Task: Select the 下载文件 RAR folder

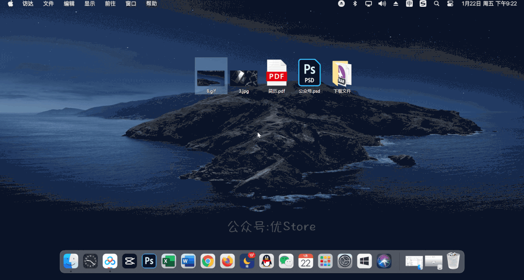Action: click(342, 76)
